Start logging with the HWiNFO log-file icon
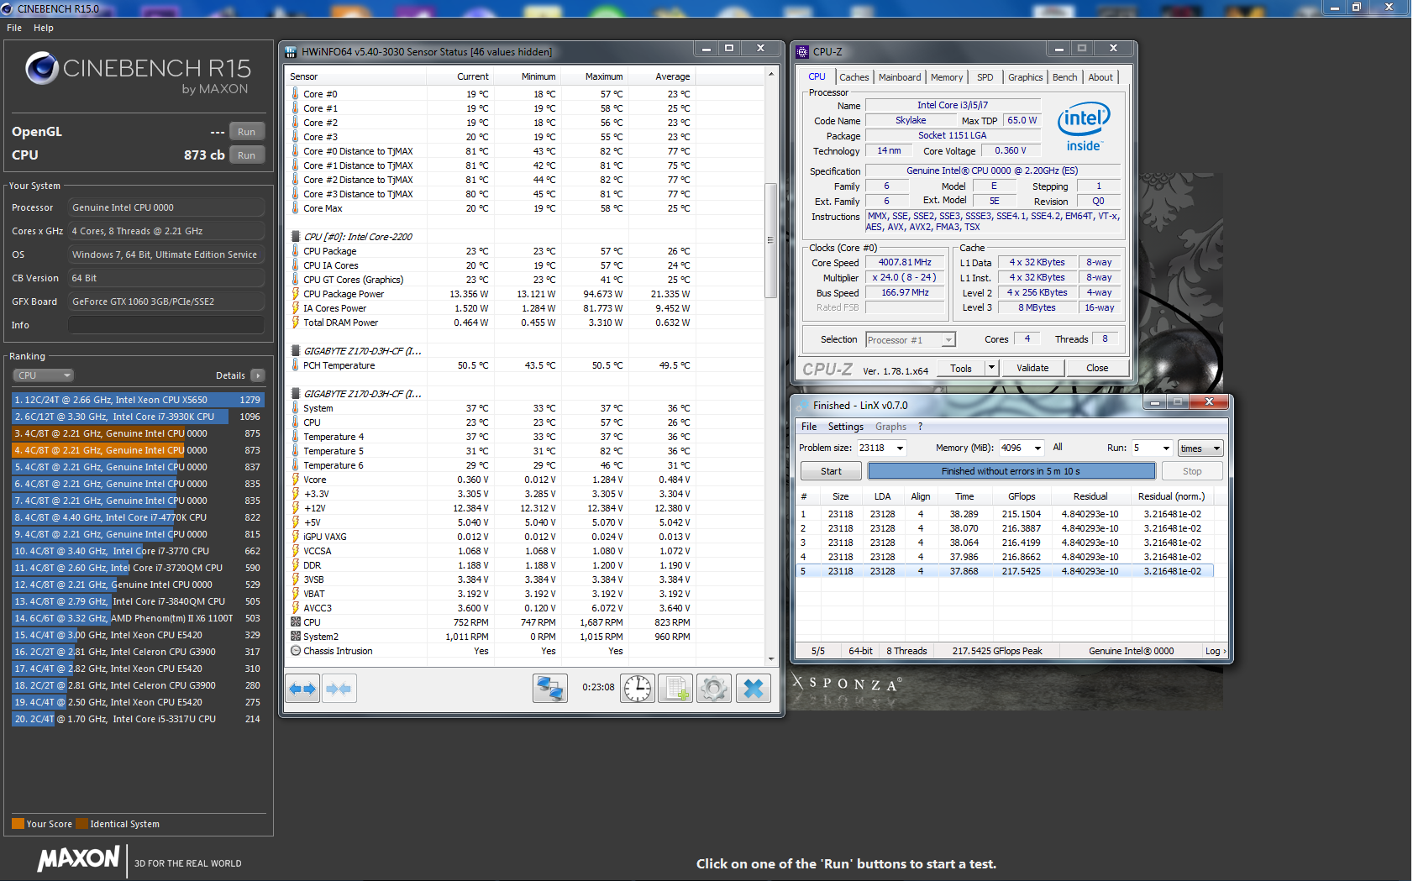 [675, 689]
